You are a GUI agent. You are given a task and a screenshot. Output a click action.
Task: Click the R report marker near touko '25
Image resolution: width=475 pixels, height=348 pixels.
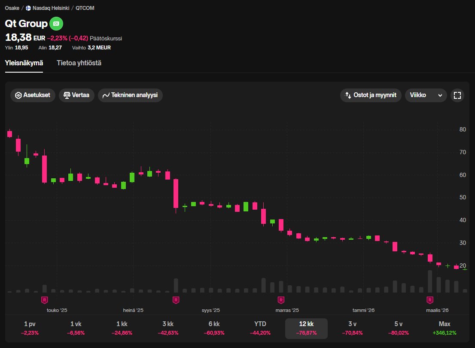(45, 300)
